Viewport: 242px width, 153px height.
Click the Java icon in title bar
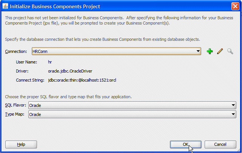point(5,6)
